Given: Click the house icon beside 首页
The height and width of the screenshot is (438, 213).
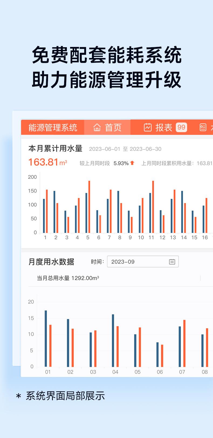Looking at the screenshot, I should 97,127.
